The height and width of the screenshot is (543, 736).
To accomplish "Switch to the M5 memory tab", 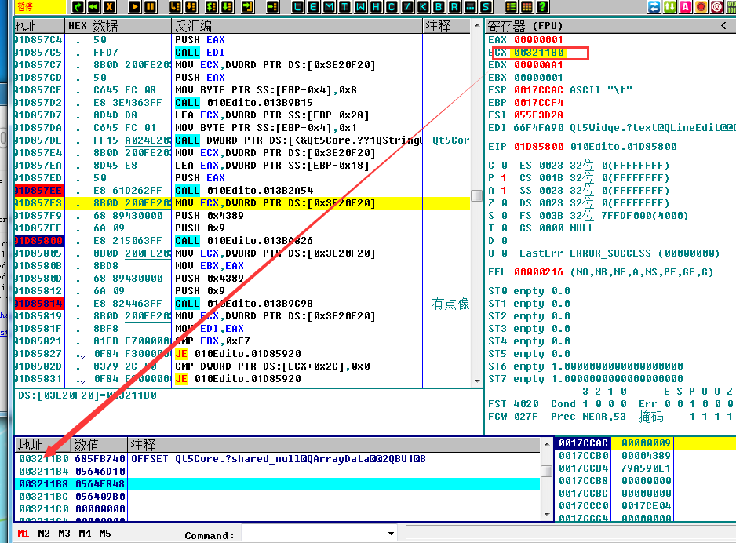I will [x=105, y=533].
